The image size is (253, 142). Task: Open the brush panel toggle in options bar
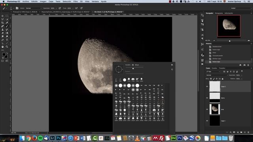[17, 8]
